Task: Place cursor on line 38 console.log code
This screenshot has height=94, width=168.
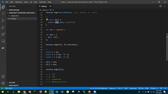Action: pyautogui.click(x=62, y=45)
